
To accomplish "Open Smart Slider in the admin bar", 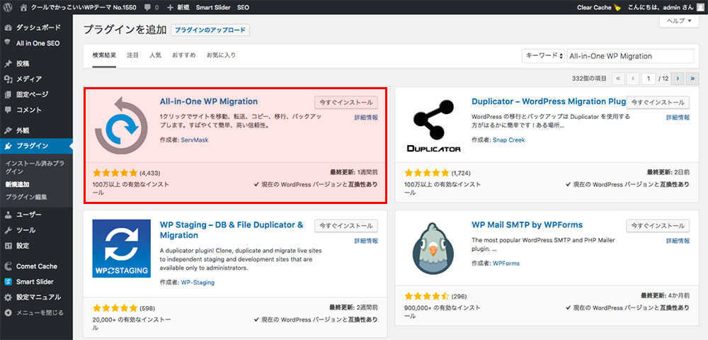I will tap(213, 8).
